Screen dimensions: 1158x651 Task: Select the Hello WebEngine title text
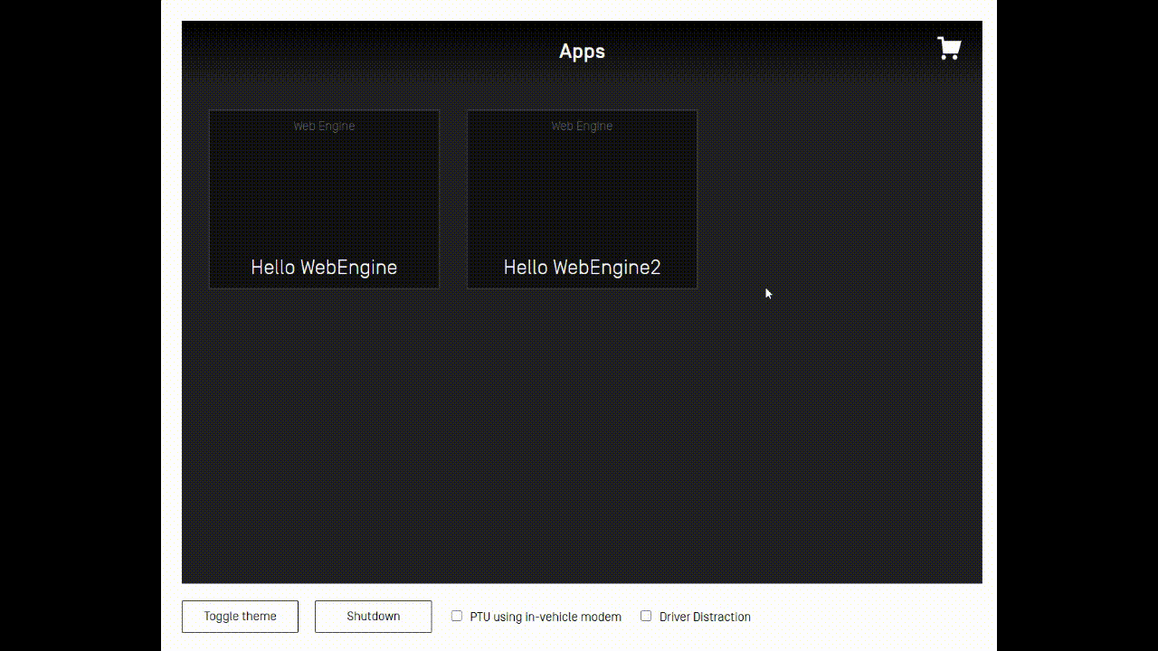(x=323, y=267)
